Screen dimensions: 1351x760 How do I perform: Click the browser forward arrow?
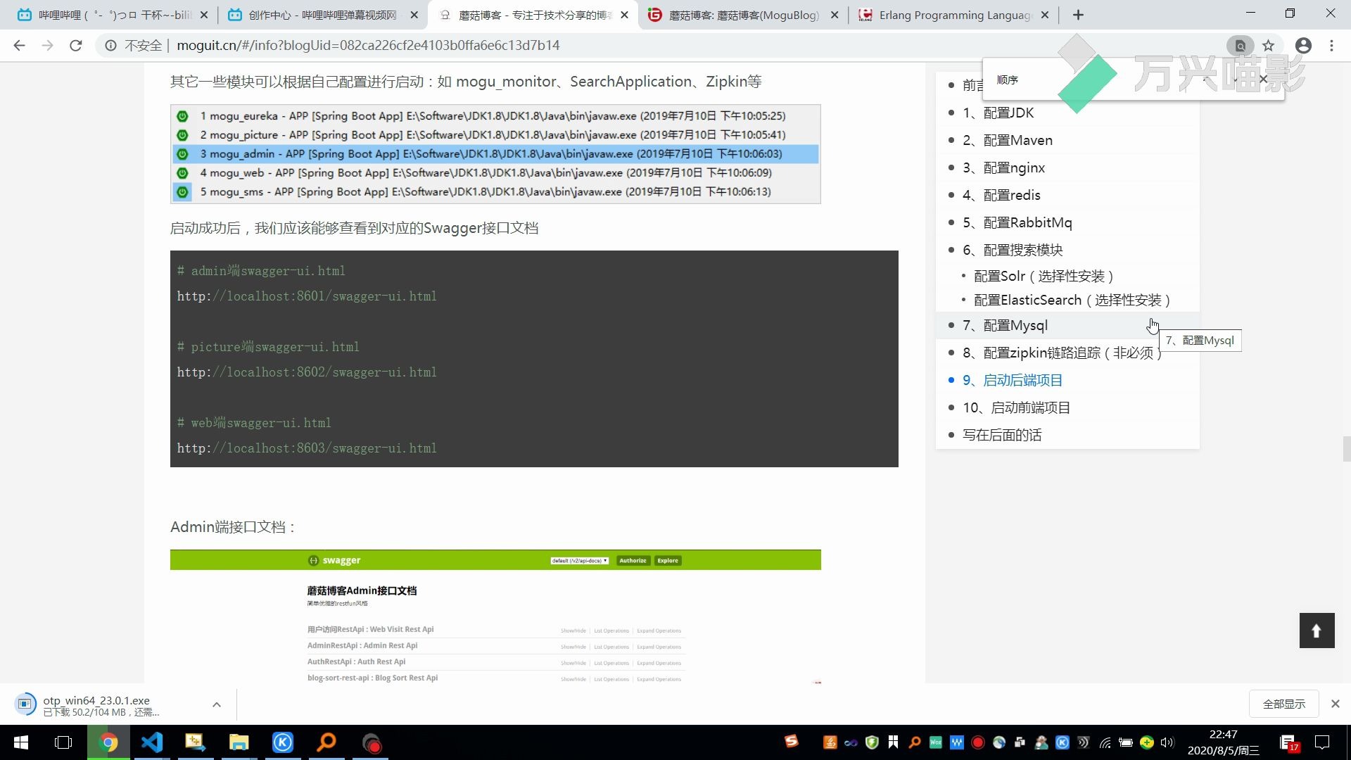47,46
